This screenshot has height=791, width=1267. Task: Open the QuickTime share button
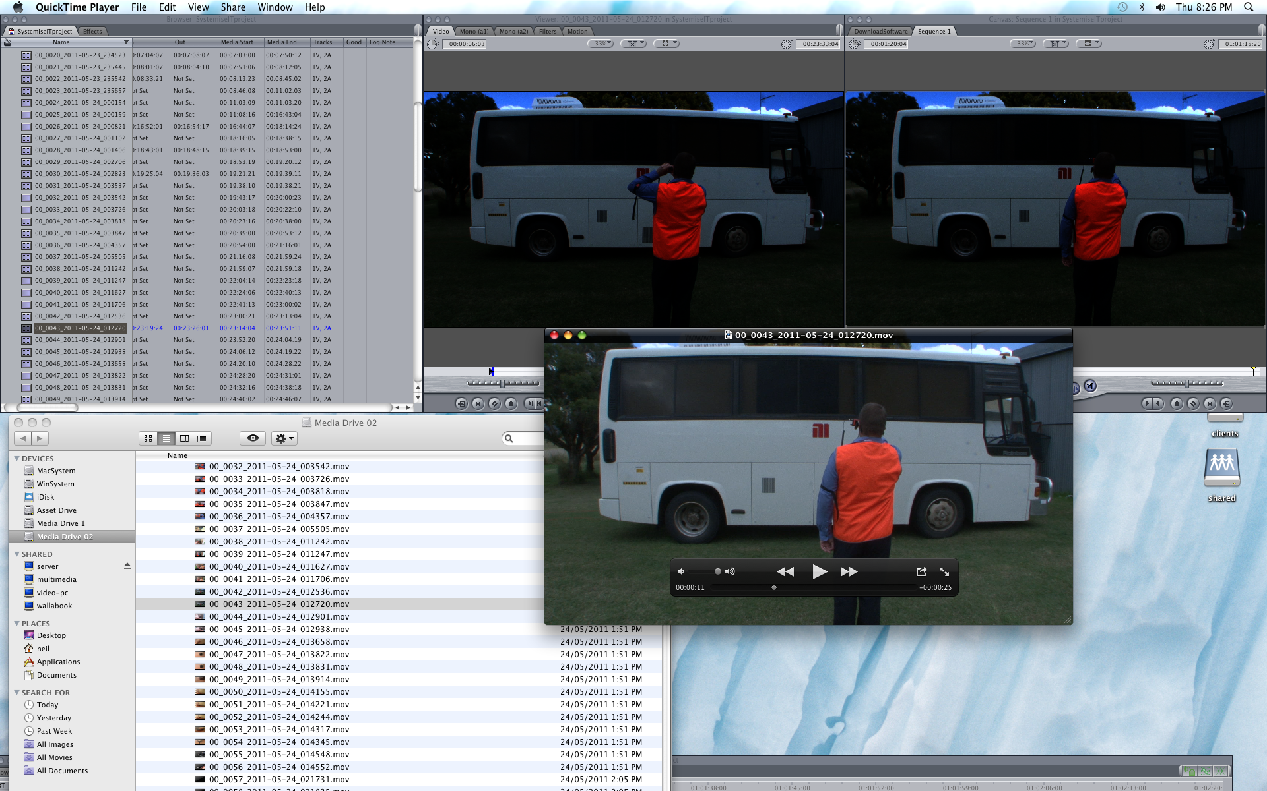[x=921, y=571]
